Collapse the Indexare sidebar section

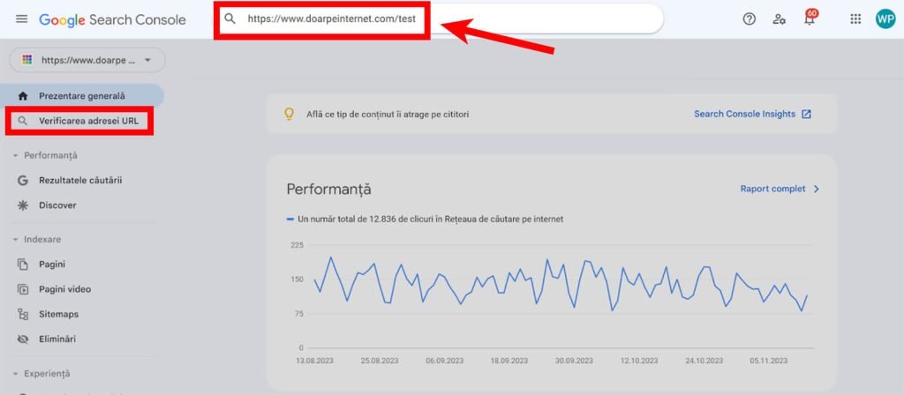(x=36, y=239)
